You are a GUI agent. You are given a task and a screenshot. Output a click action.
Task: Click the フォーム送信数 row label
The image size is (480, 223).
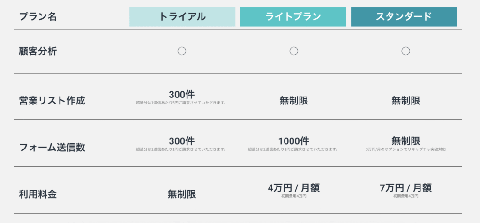point(52,148)
